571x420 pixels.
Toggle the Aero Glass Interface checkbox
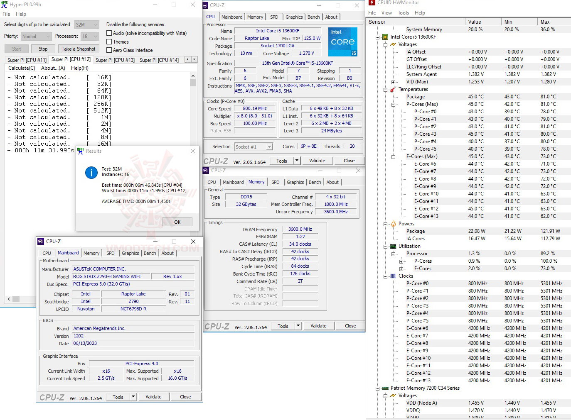[x=109, y=50]
